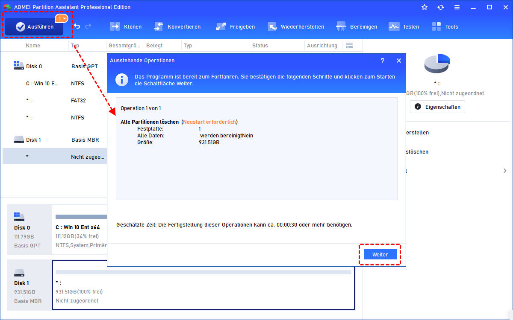Viewport: 513px width, 320px height.
Task: Open the title bar hamburger menu
Action: tap(457, 7)
